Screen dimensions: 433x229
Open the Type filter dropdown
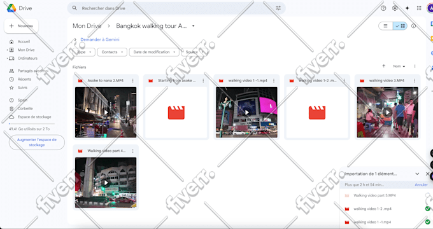(84, 52)
